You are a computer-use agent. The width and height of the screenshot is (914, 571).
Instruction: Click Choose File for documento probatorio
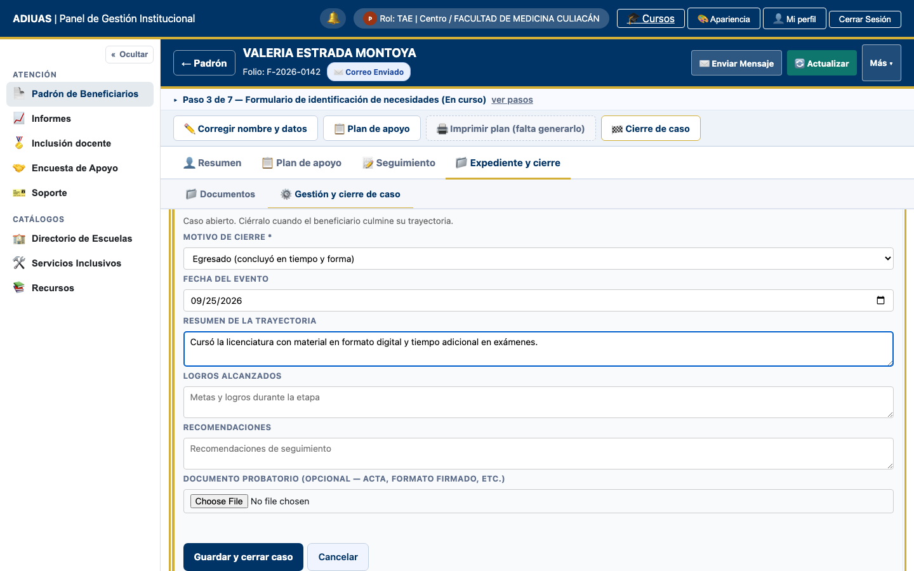click(219, 501)
